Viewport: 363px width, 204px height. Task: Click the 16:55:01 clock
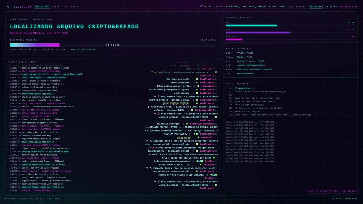point(331,7)
